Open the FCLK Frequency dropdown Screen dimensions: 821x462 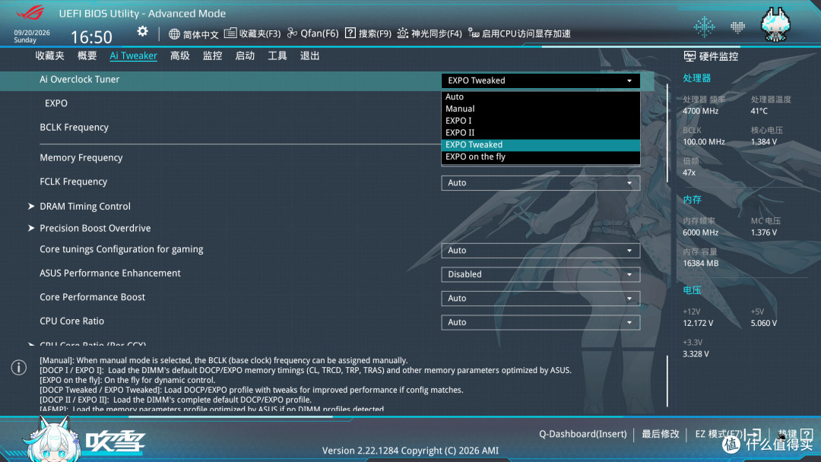click(540, 182)
